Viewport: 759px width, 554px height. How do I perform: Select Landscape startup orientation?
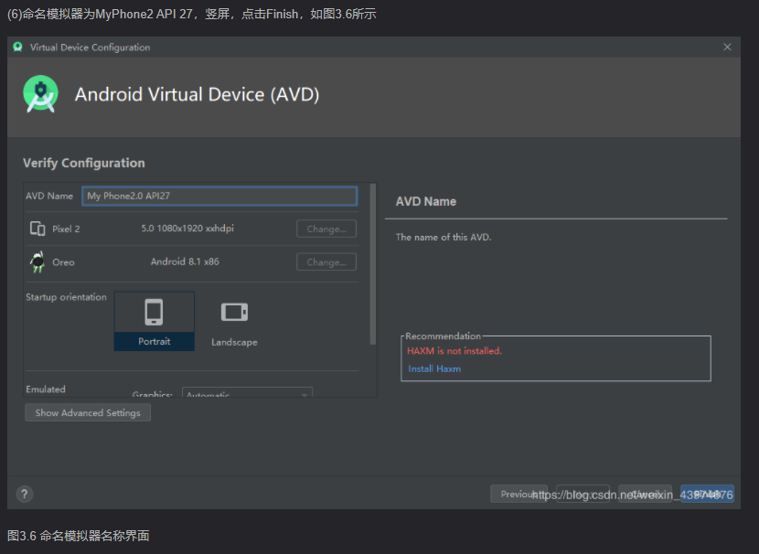point(234,320)
